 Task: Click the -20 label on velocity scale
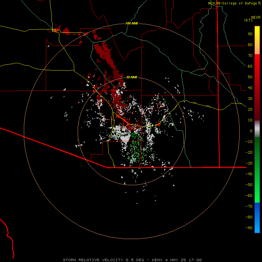(249, 152)
